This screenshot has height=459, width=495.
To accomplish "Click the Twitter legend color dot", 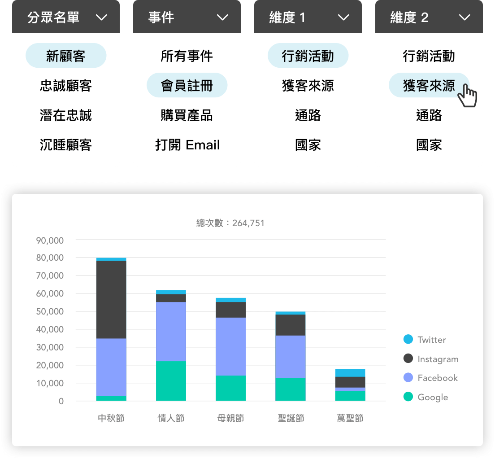I will point(408,339).
